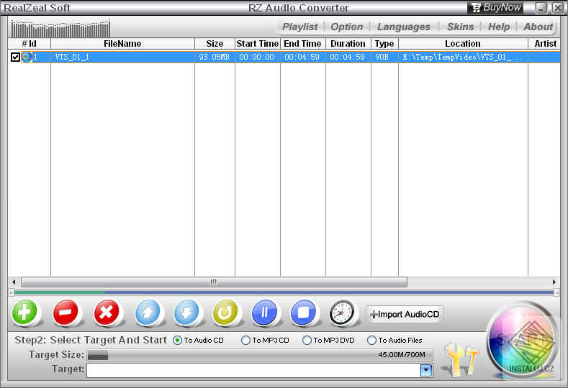
Task: Open the Playlist menu
Action: pos(300,27)
